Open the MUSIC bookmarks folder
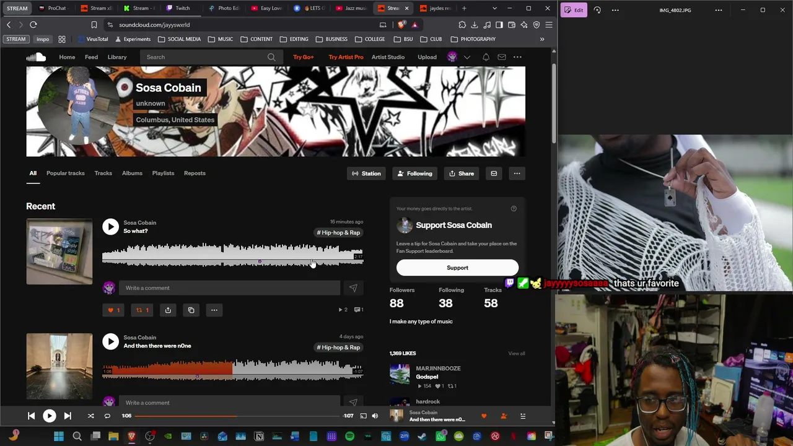The height and width of the screenshot is (446, 793). click(x=221, y=39)
